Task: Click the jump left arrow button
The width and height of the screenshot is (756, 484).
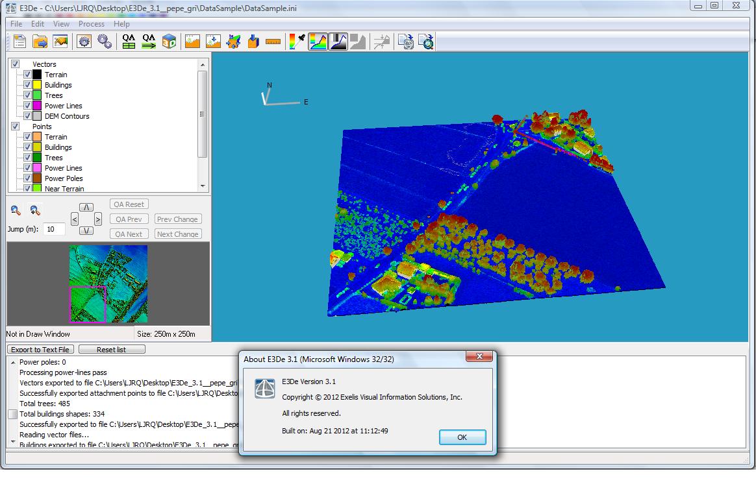Action: tap(74, 219)
